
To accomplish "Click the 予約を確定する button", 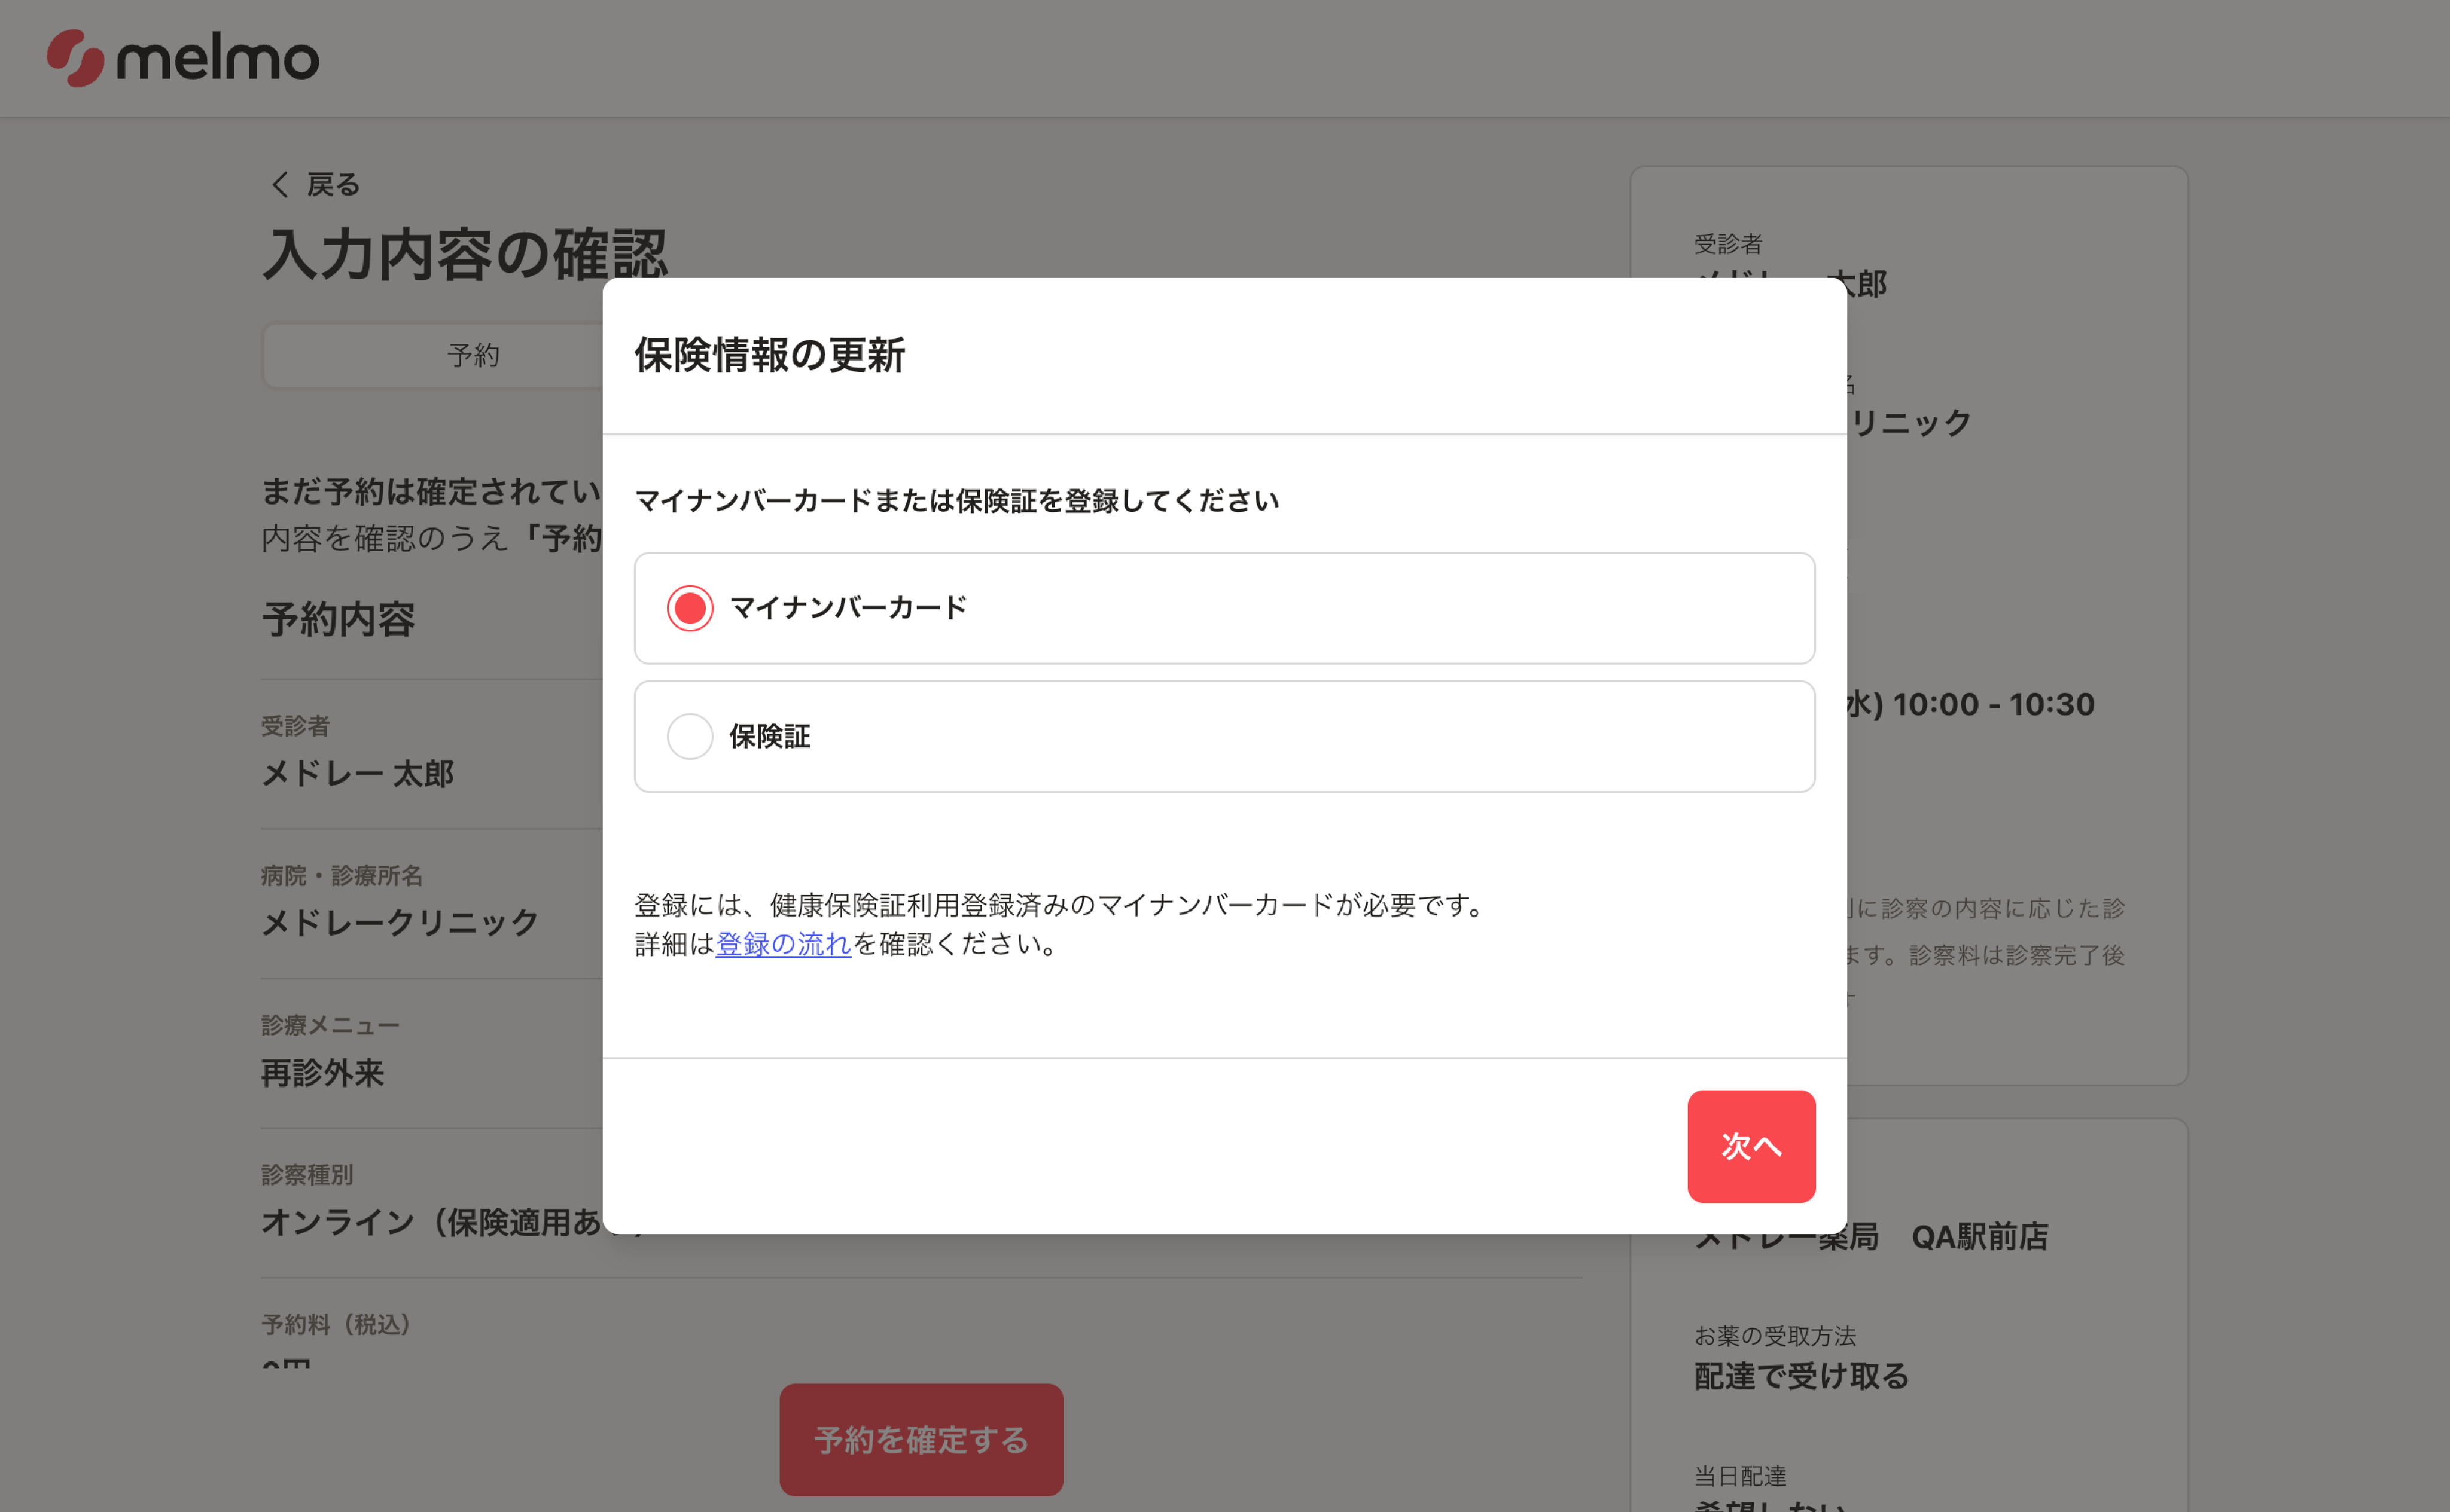I will pos(919,1439).
